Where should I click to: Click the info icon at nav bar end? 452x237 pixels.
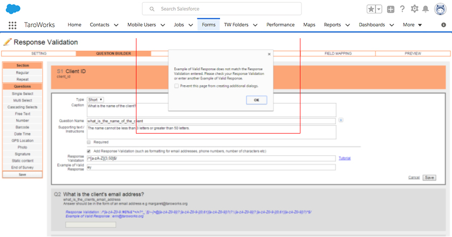(444, 25)
